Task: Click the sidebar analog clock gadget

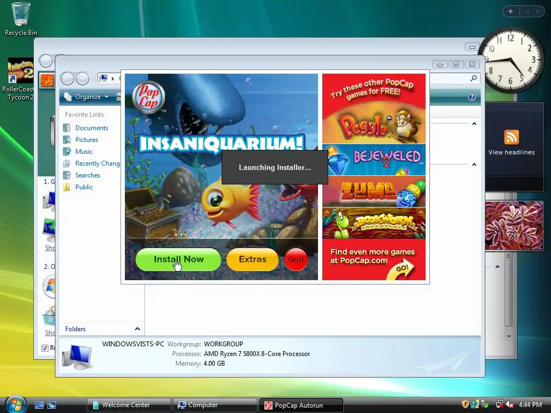Action: 511,60
